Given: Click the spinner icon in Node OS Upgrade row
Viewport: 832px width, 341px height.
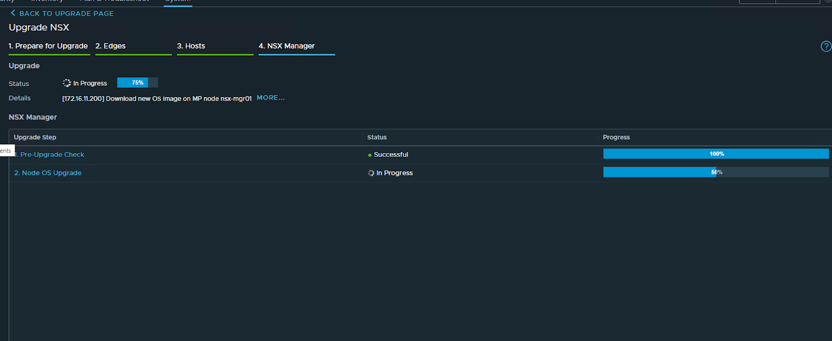Looking at the screenshot, I should [x=371, y=173].
